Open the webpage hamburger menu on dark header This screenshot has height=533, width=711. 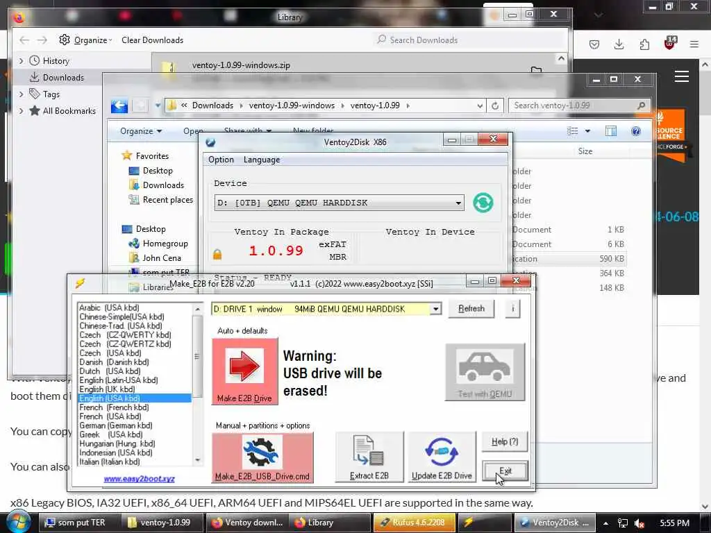point(682,76)
